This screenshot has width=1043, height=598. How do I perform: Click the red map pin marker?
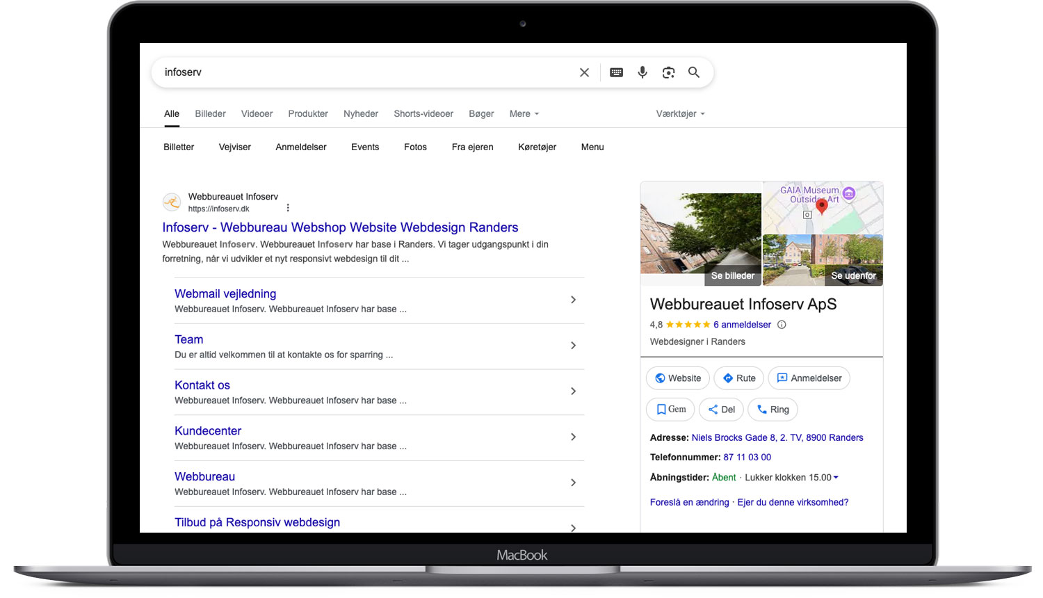click(822, 207)
